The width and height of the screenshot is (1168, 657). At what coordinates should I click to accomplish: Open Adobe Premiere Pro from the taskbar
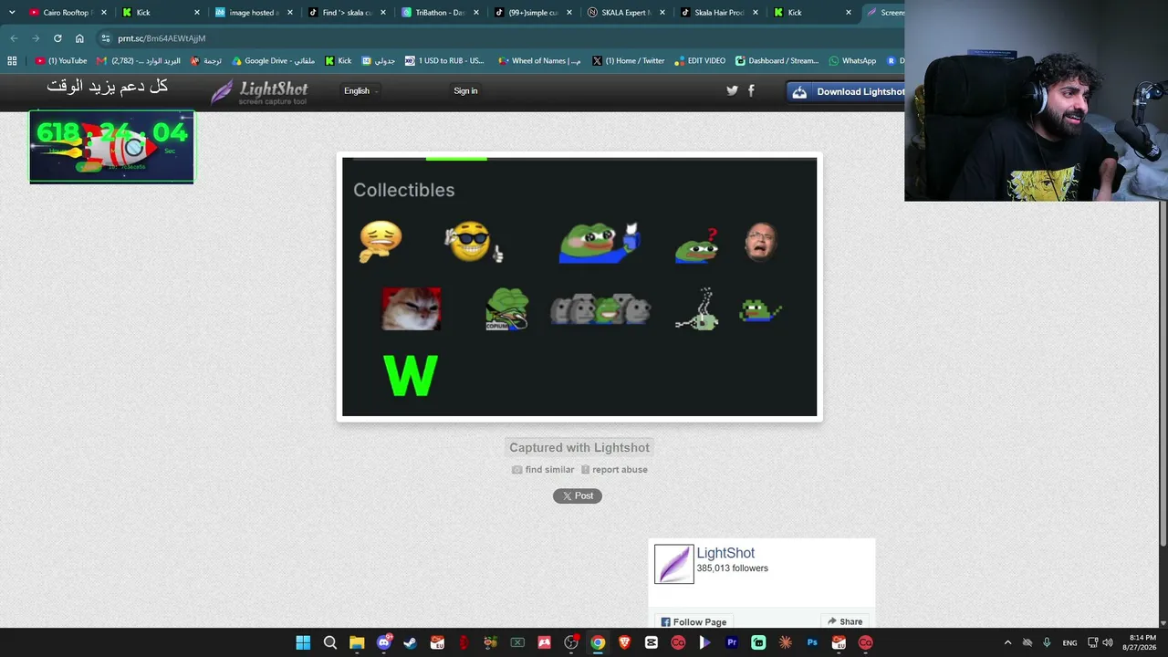[x=732, y=642]
